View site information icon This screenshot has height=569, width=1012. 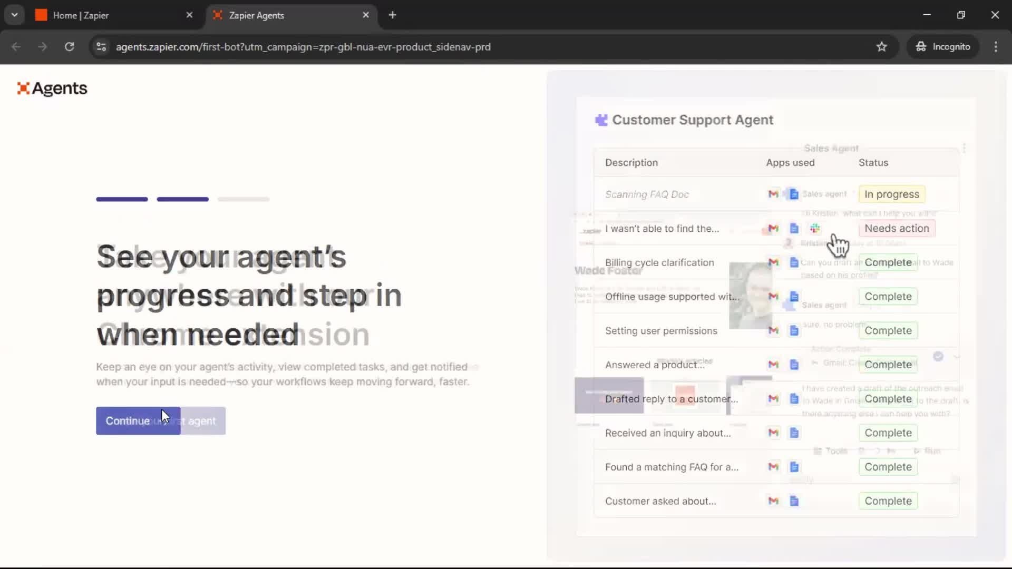[101, 47]
